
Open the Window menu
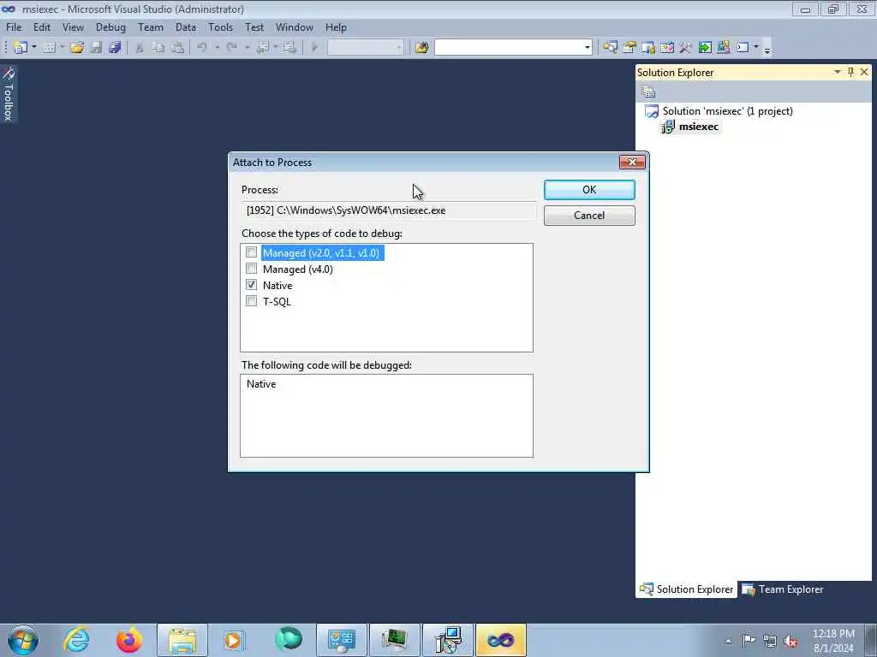295,27
